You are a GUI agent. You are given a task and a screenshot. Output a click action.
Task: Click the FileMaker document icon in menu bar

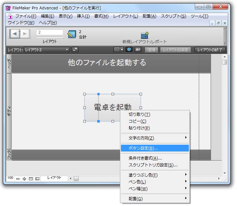(x=10, y=16)
